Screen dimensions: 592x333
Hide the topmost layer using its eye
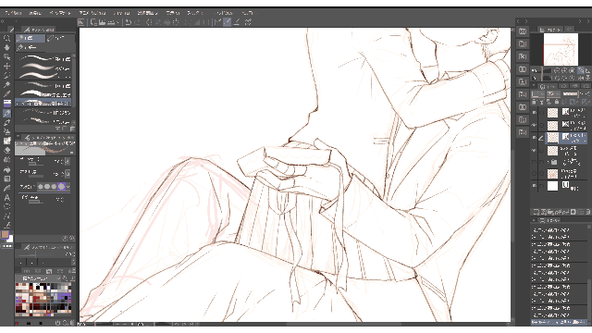click(x=534, y=113)
